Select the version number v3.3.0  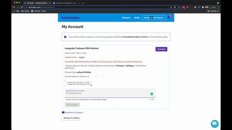82,57
